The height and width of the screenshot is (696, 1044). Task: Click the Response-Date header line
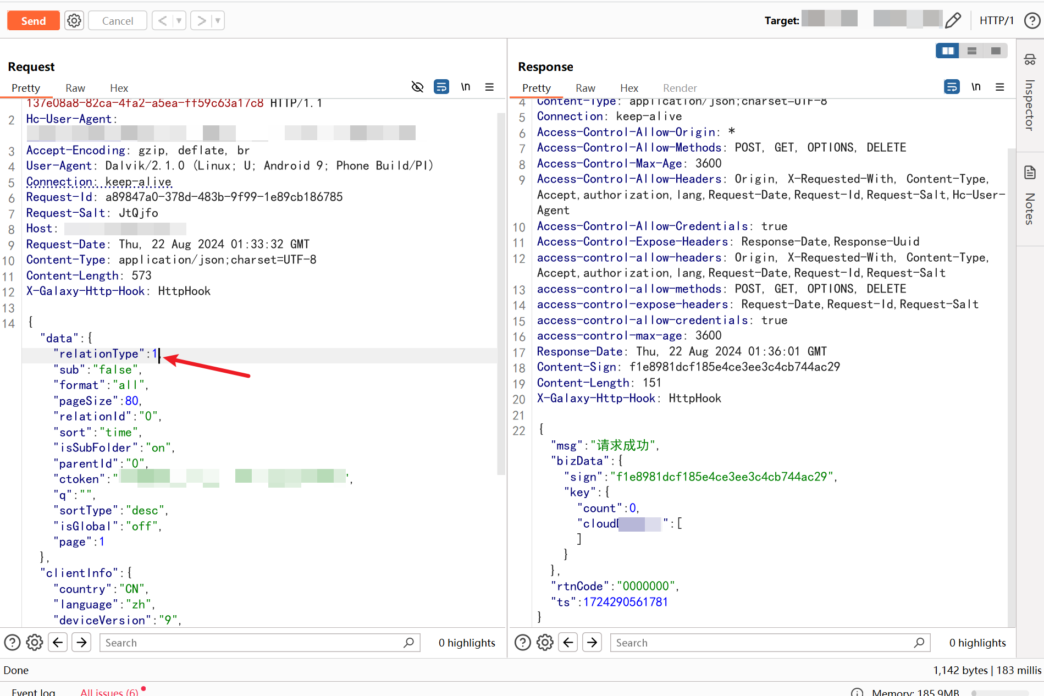[x=682, y=352]
